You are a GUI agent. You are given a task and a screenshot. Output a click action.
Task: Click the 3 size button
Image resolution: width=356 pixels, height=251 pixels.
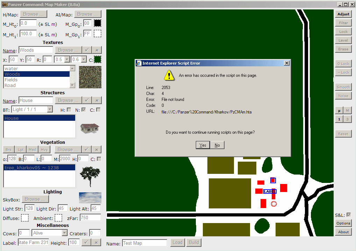point(347,119)
